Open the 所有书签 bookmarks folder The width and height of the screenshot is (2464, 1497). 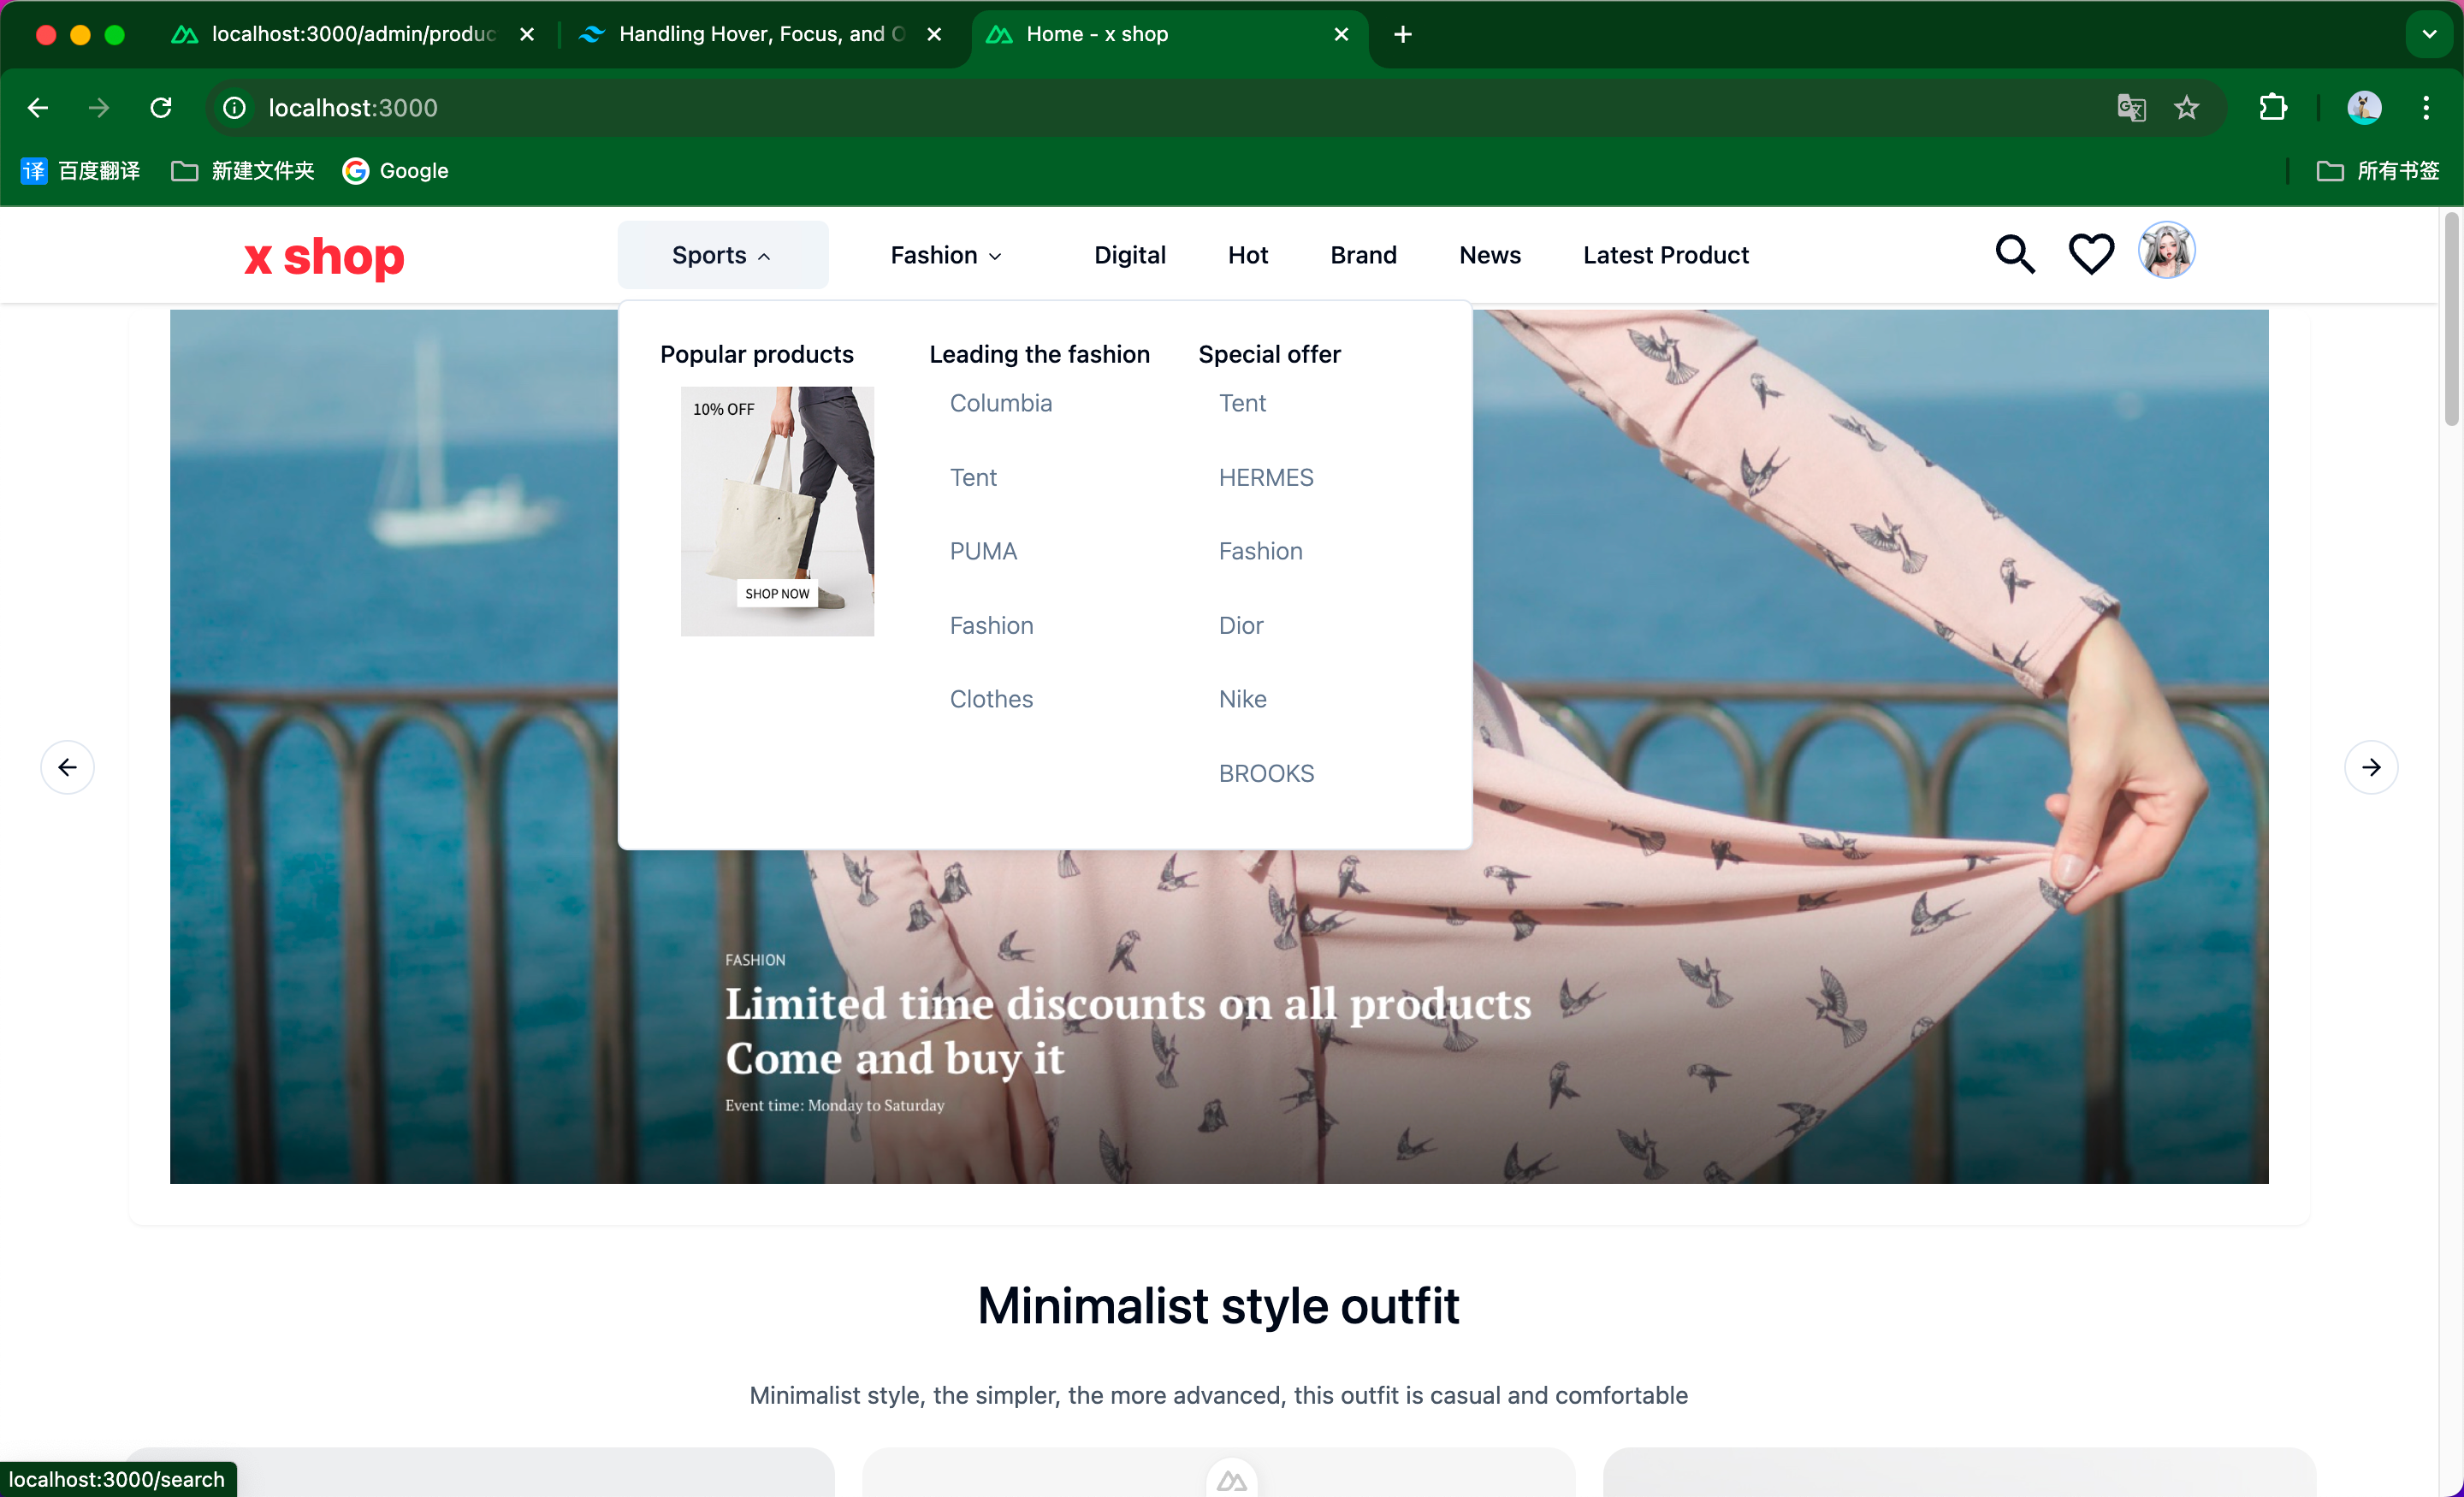[x=2378, y=171]
